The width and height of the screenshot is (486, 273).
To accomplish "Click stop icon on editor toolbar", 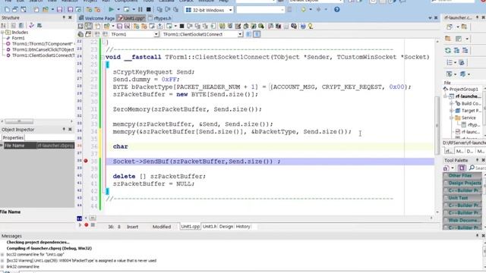I will click(182, 27).
